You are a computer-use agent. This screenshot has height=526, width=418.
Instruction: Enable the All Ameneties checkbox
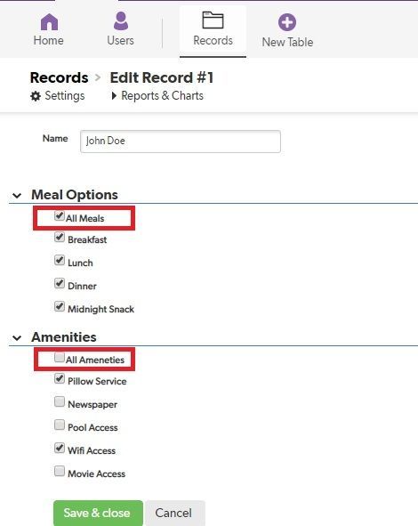[x=60, y=357]
